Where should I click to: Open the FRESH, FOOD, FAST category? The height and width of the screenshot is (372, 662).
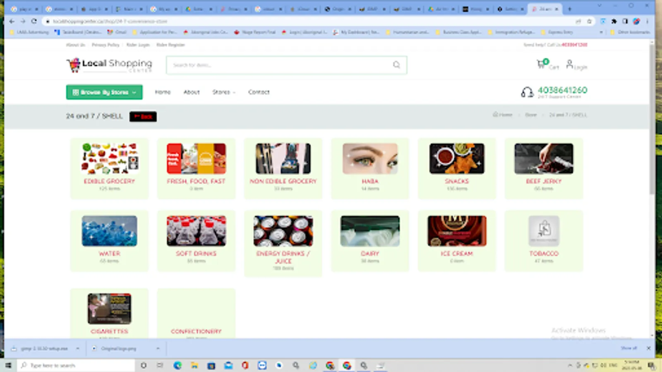tap(196, 169)
